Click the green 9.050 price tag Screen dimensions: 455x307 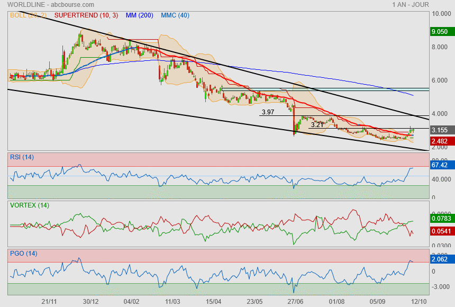pyautogui.click(x=440, y=32)
